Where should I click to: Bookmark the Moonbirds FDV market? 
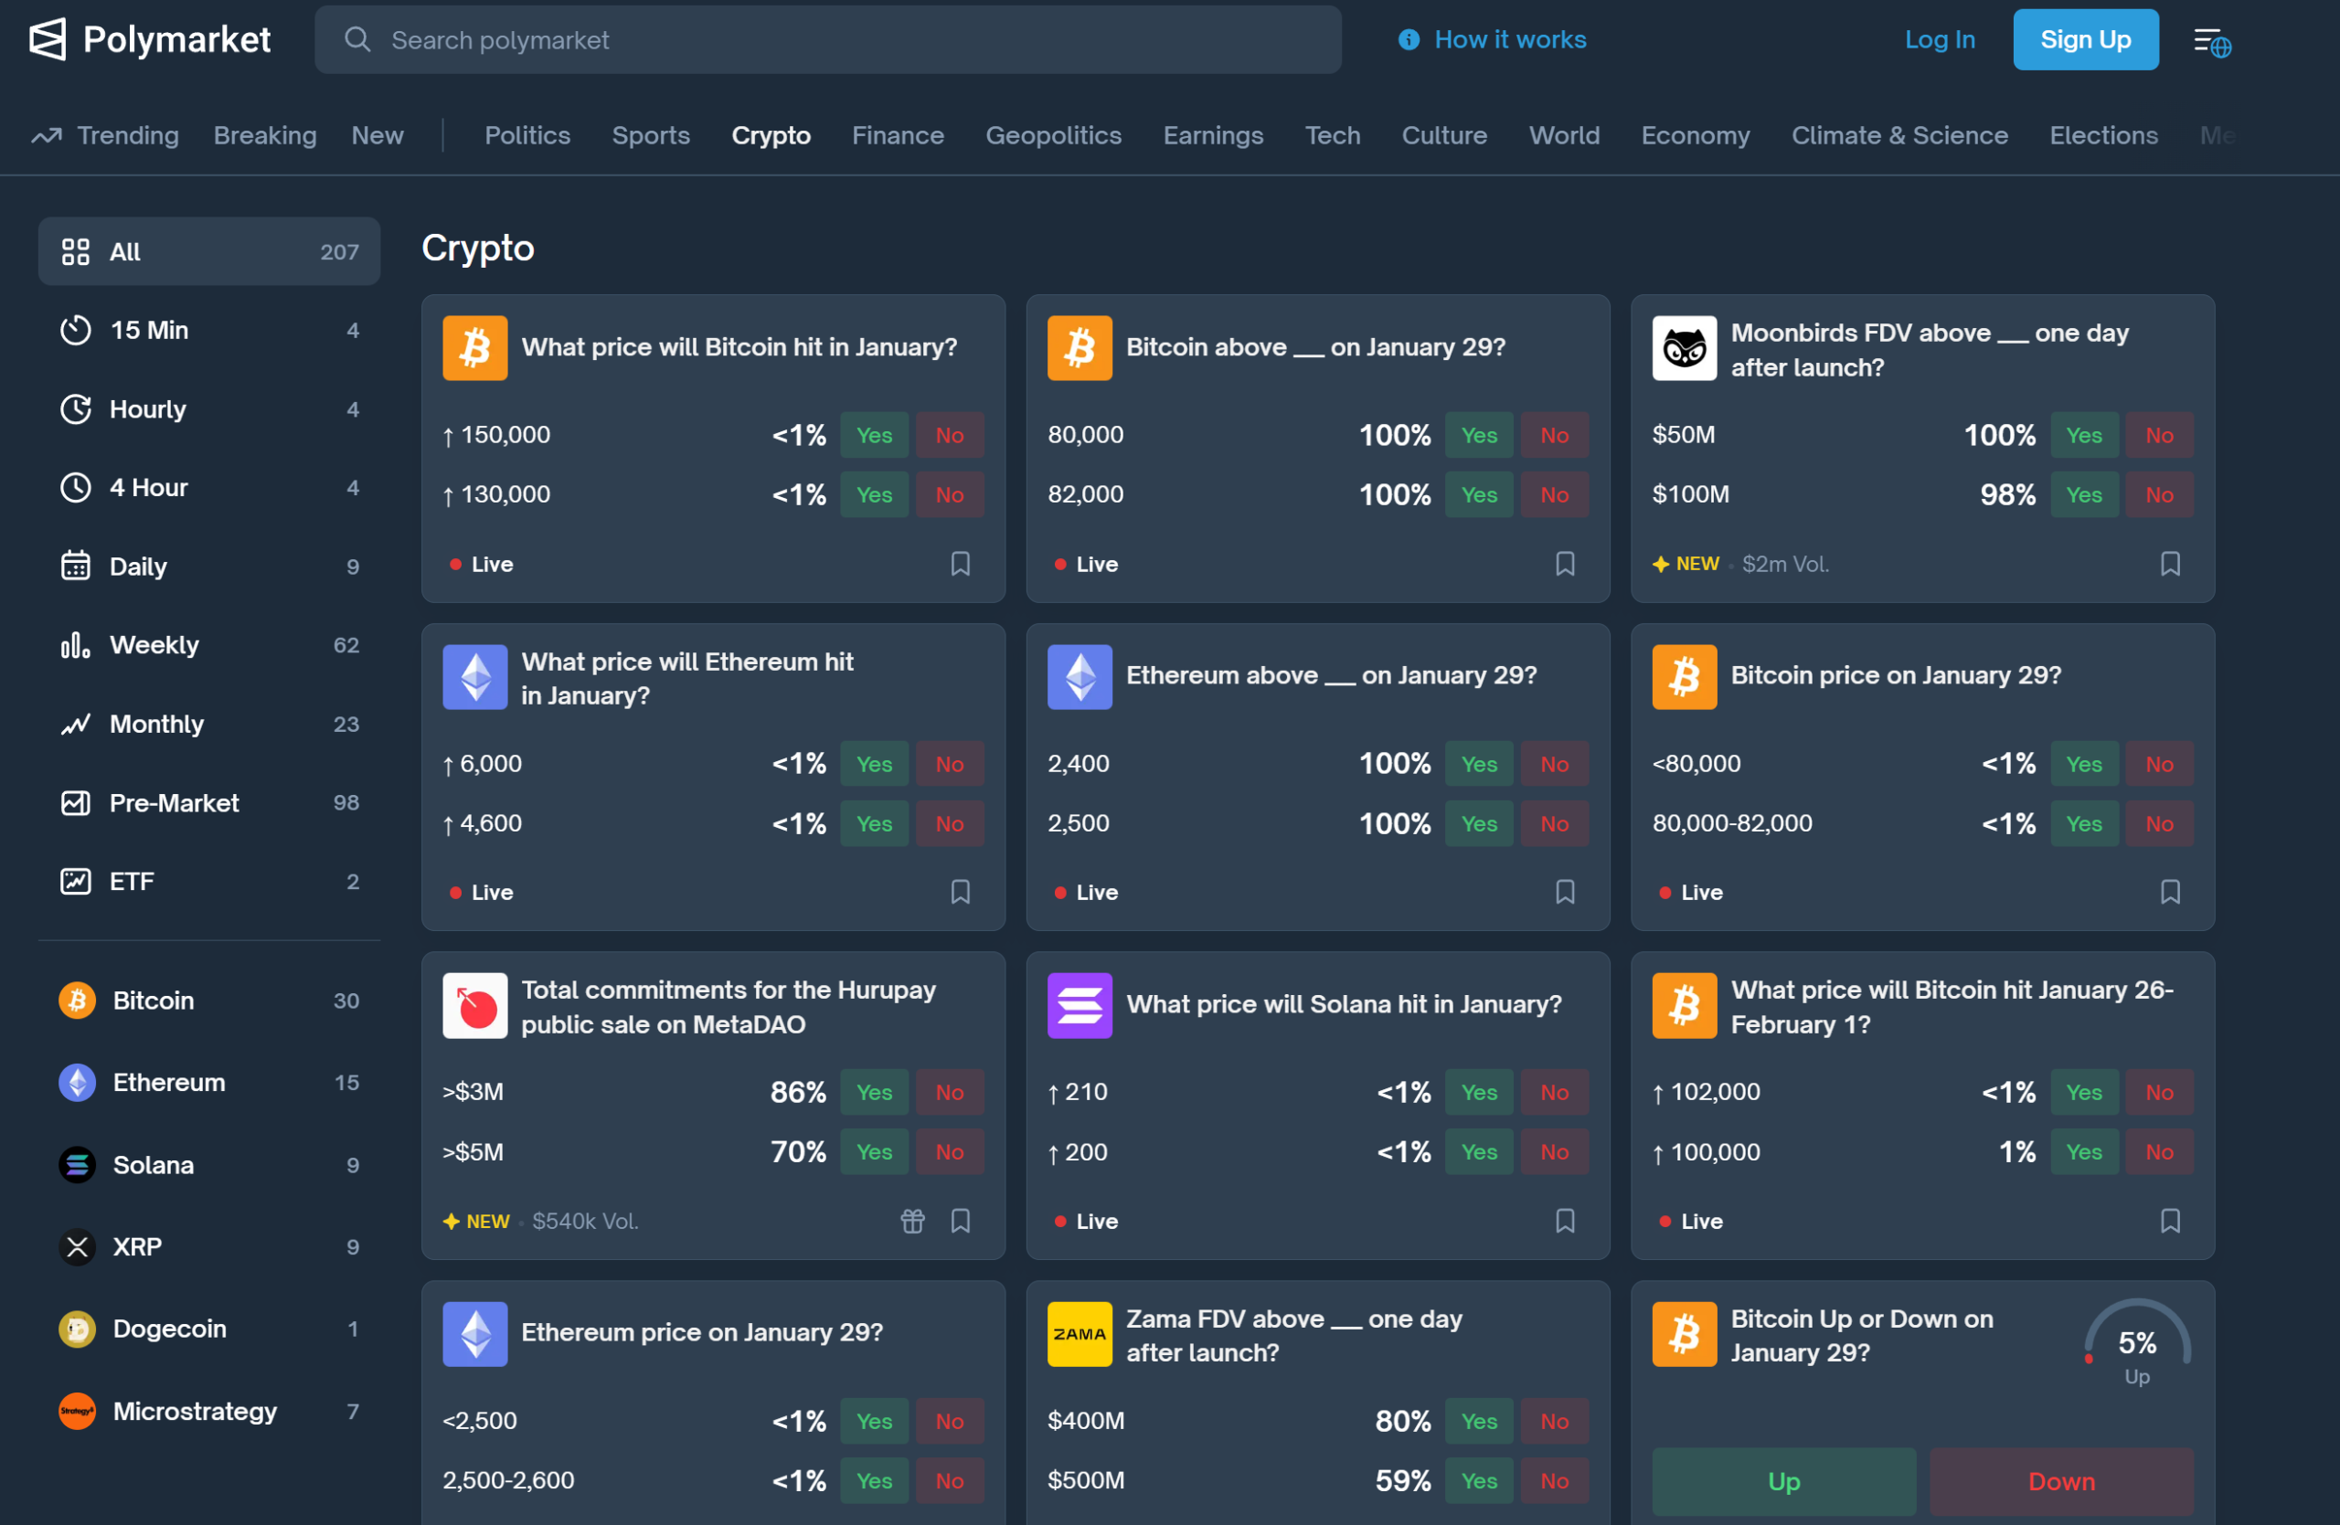coord(2171,563)
